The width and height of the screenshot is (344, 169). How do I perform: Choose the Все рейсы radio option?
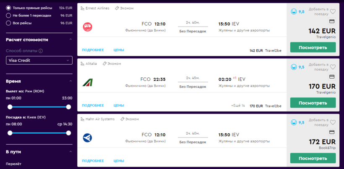(8, 23)
